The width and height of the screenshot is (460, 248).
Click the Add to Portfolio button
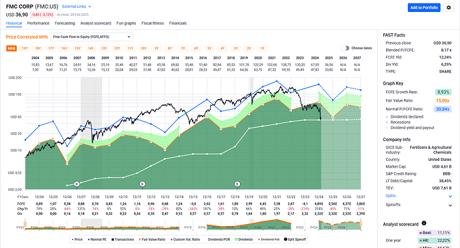(x=424, y=7)
